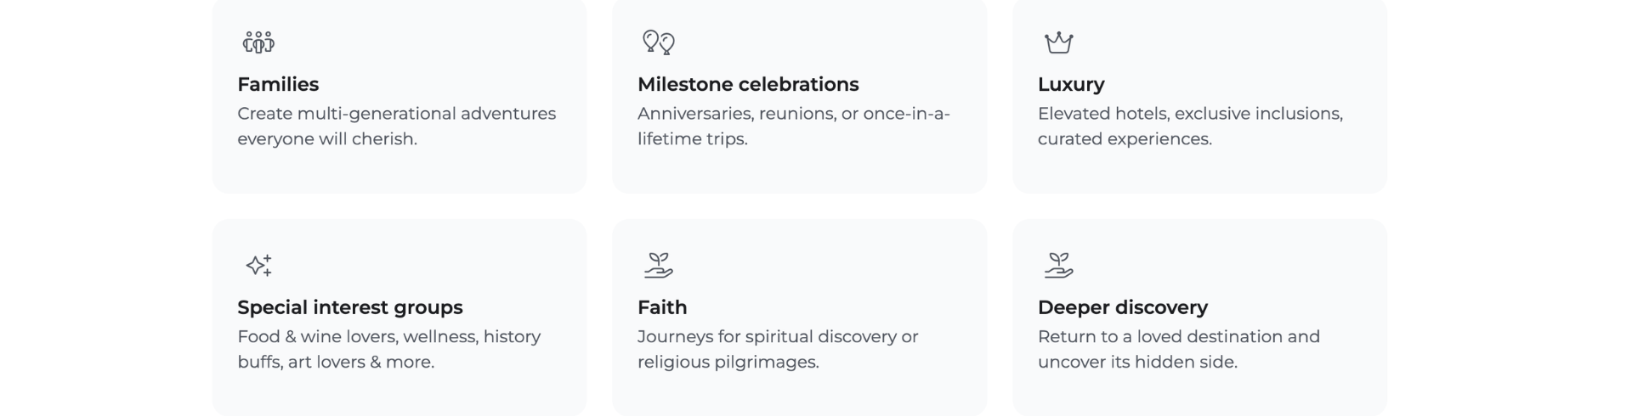Click the food and wine lovers description
This screenshot has width=1632, height=416.
(x=389, y=349)
